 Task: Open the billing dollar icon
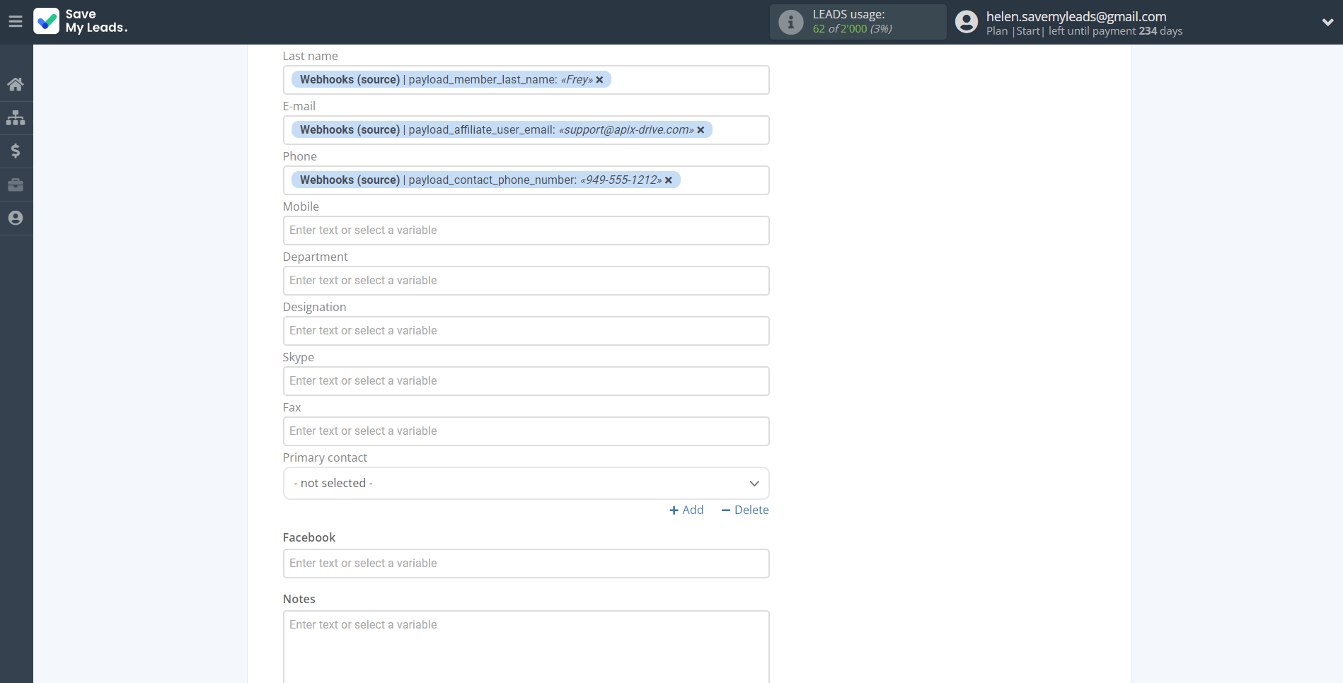tap(16, 151)
